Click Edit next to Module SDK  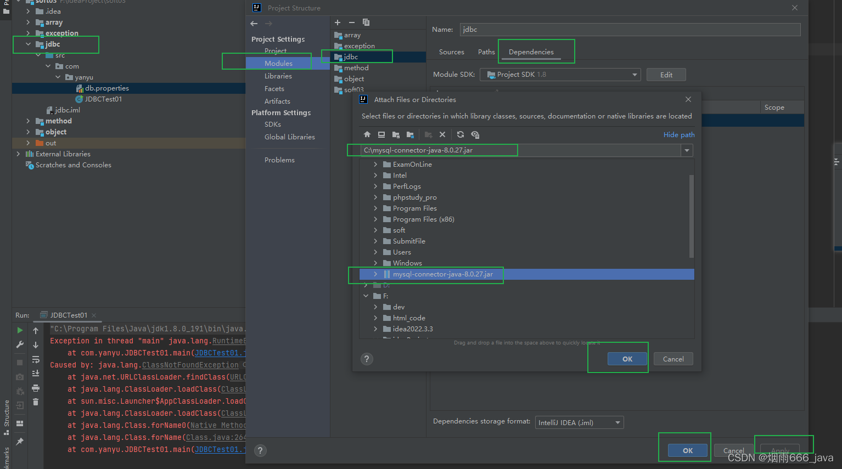tap(666, 75)
